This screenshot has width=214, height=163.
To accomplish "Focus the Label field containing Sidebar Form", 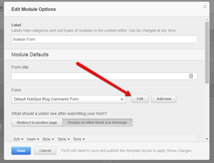I will [x=104, y=39].
